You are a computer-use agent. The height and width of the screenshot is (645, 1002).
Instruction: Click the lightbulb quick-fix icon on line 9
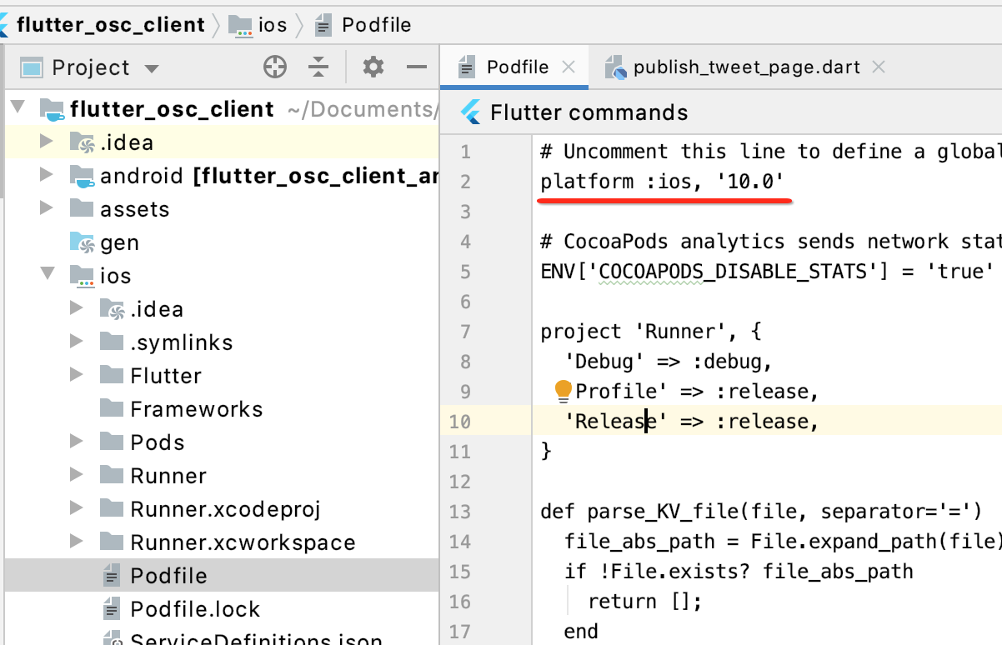(x=564, y=390)
